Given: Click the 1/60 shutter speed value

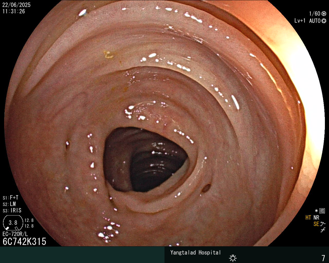Looking at the screenshot, I should (315, 14).
